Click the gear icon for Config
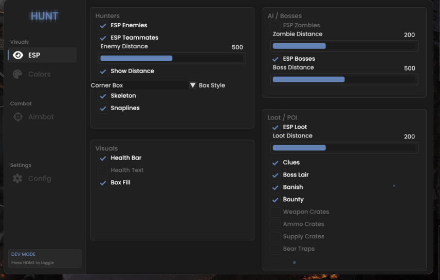This screenshot has width=440, height=280. 18,179
